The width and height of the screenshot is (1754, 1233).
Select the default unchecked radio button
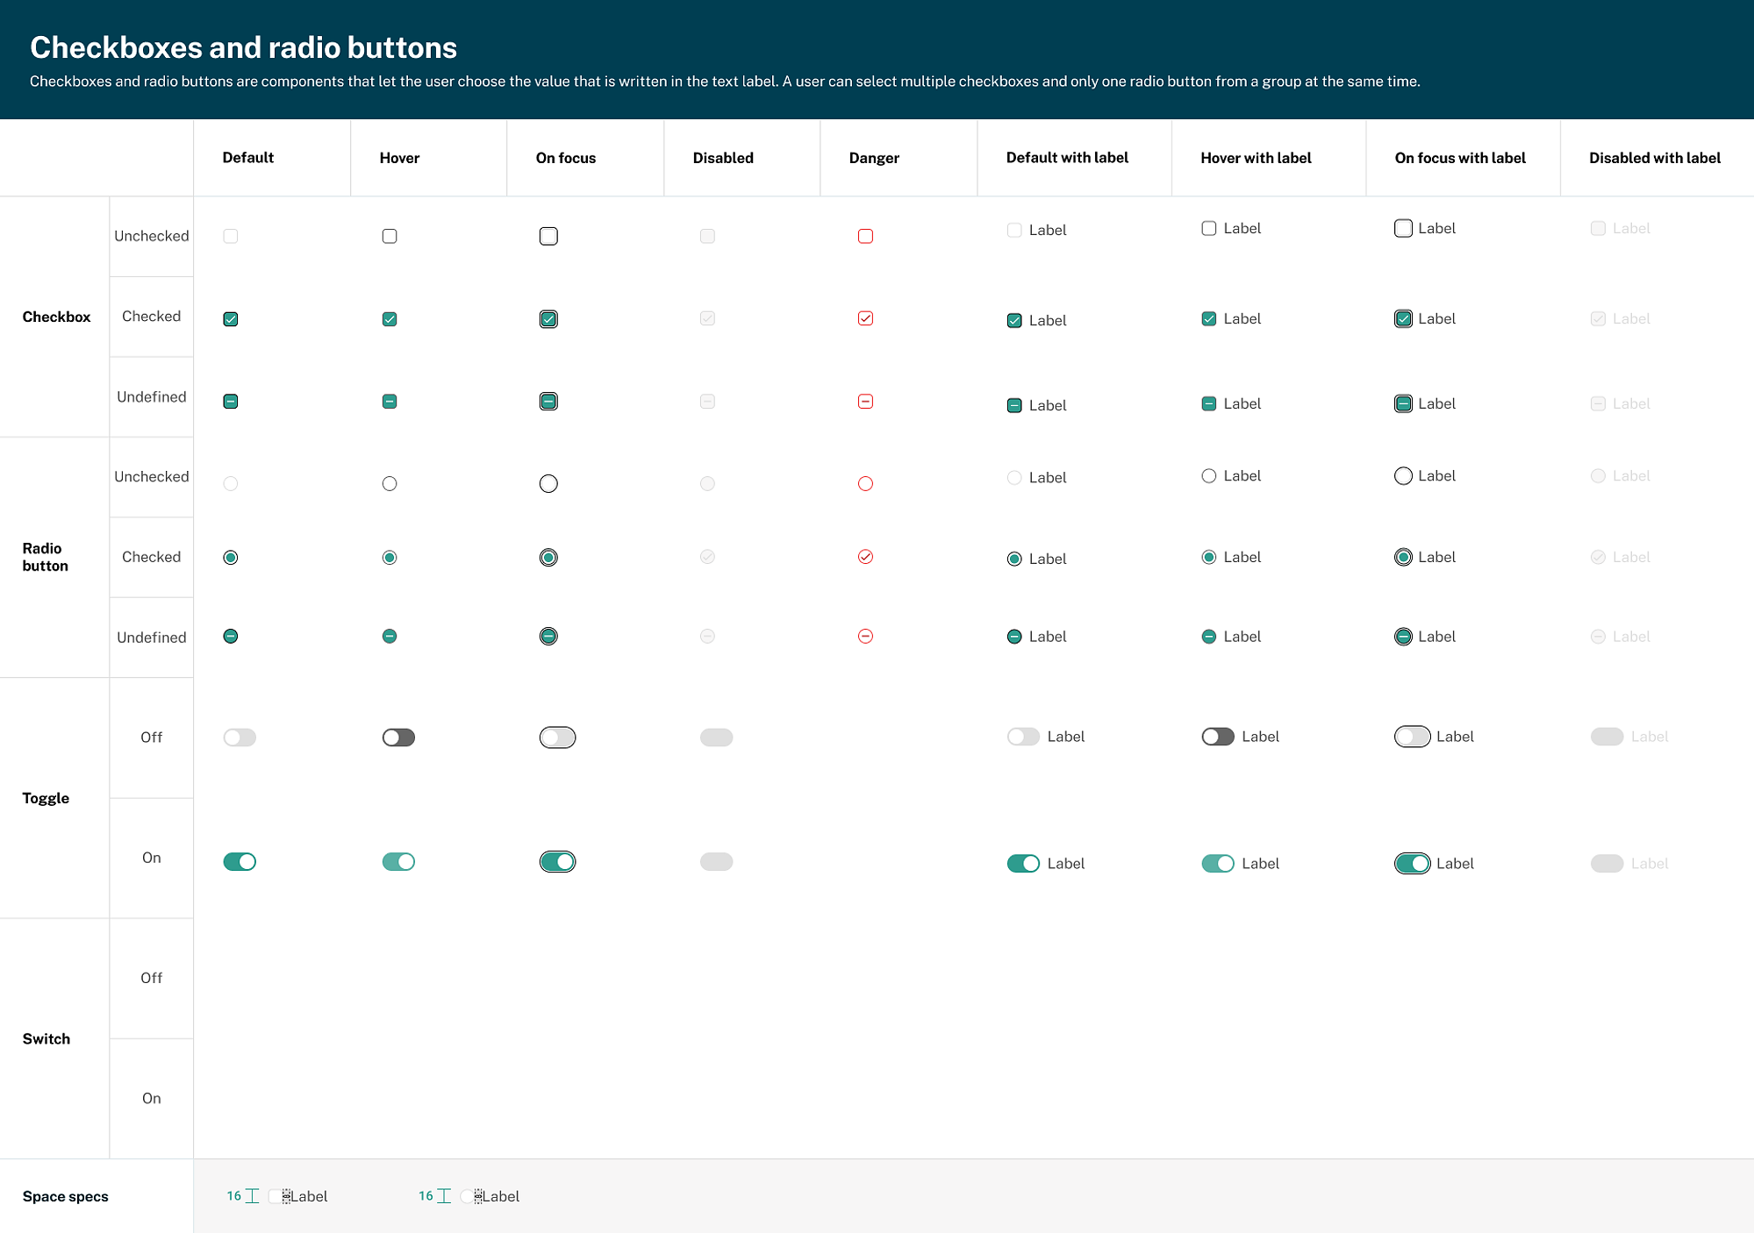tap(231, 483)
